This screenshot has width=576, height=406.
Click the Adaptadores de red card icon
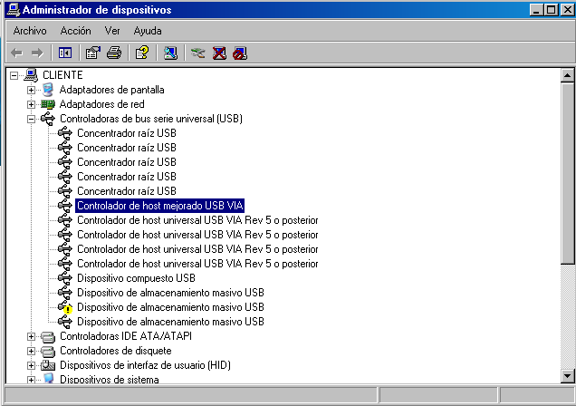(48, 104)
